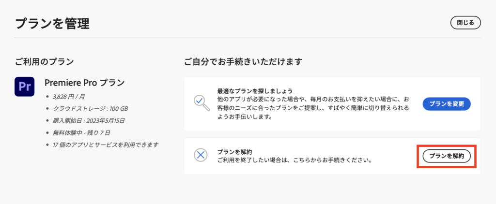Click the ご利用のプラン section heading
Viewport: 496px width, 204px height.
tap(44, 61)
